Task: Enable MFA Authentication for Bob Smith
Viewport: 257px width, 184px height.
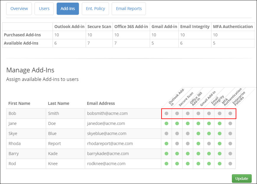Action: tap(219, 113)
